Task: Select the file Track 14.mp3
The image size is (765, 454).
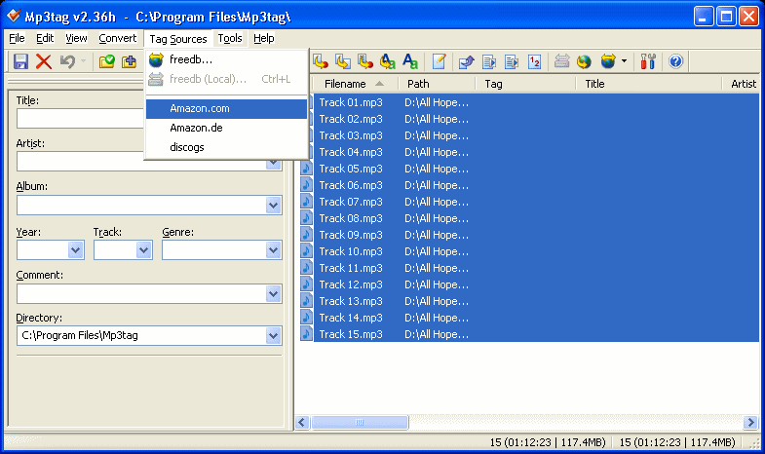Action: click(x=351, y=318)
